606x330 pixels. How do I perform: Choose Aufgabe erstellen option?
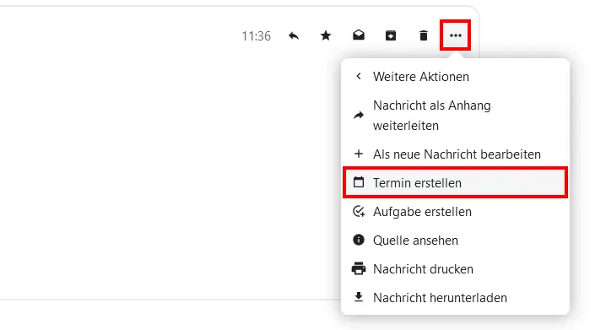tap(455, 212)
